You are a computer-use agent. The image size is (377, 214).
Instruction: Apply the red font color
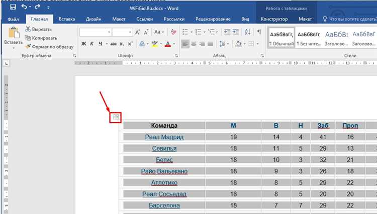point(168,44)
